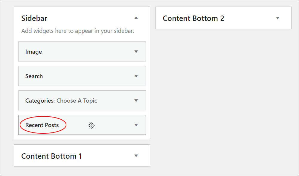This screenshot has width=299, height=176.
Task: Select the circled Recent Posts label
Action: point(42,125)
